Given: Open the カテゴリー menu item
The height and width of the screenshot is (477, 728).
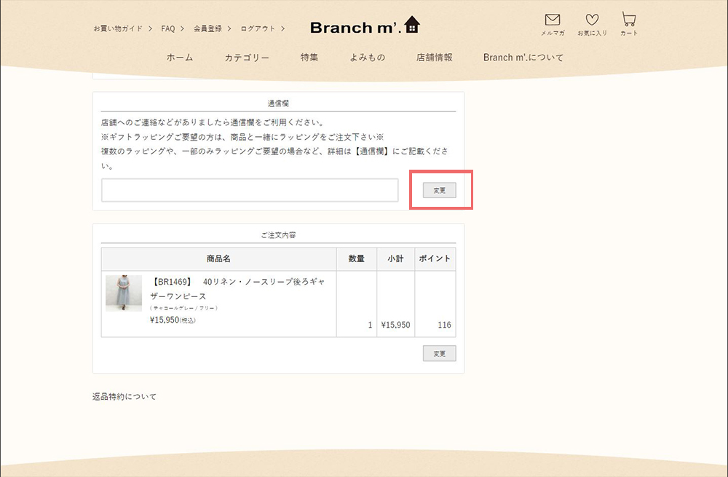Looking at the screenshot, I should pos(247,58).
